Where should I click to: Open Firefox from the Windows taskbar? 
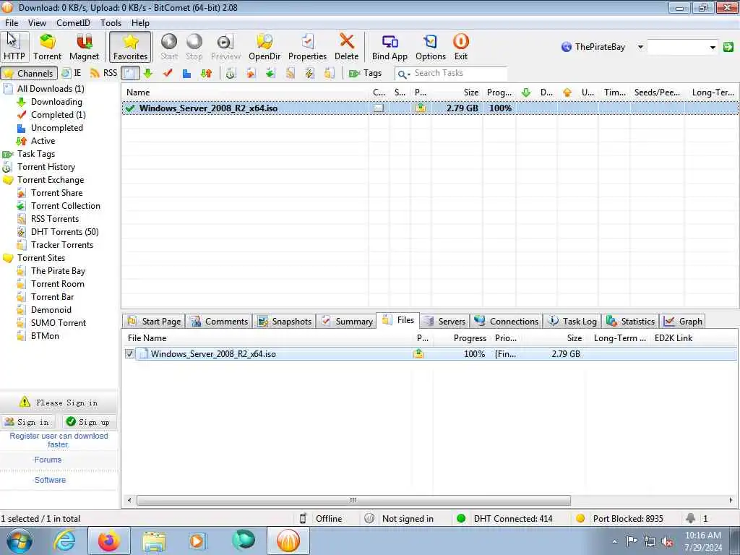(108, 541)
